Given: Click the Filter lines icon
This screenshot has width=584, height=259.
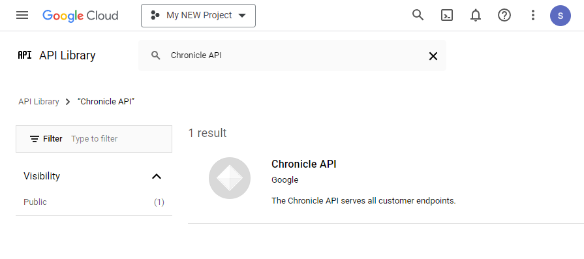Looking at the screenshot, I should (x=35, y=139).
